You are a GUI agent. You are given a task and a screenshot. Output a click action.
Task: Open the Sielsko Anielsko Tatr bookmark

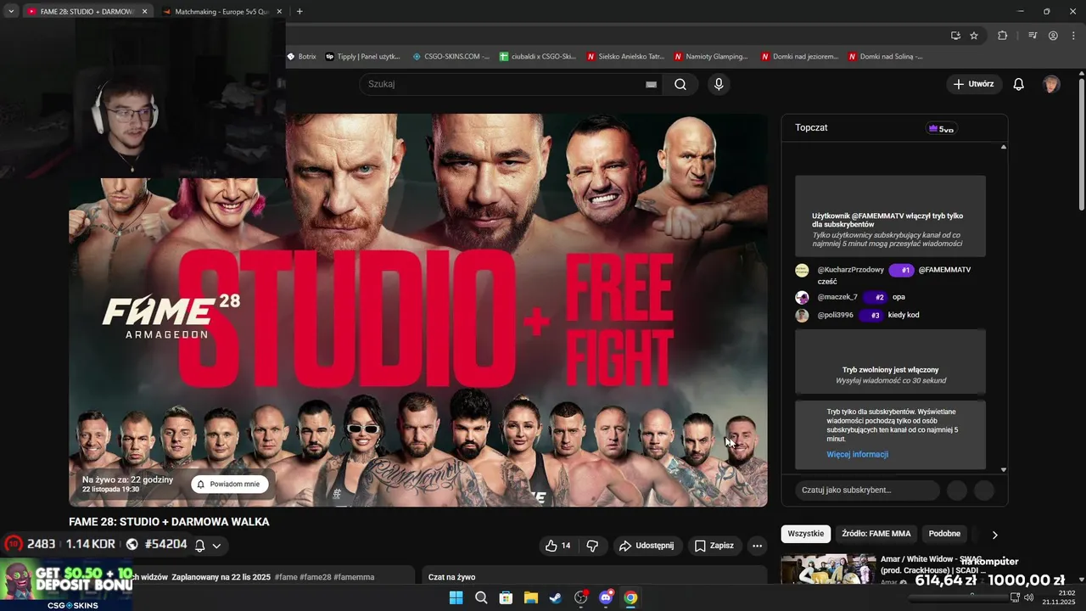click(x=625, y=57)
